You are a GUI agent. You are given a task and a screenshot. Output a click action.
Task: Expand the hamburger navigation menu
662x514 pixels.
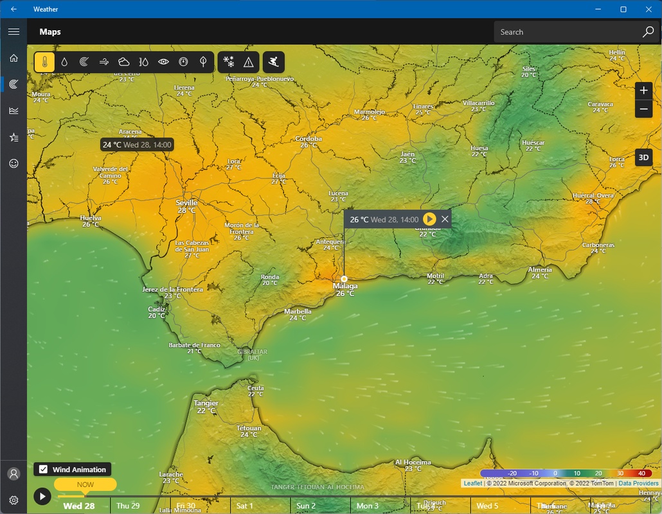[x=13, y=31]
